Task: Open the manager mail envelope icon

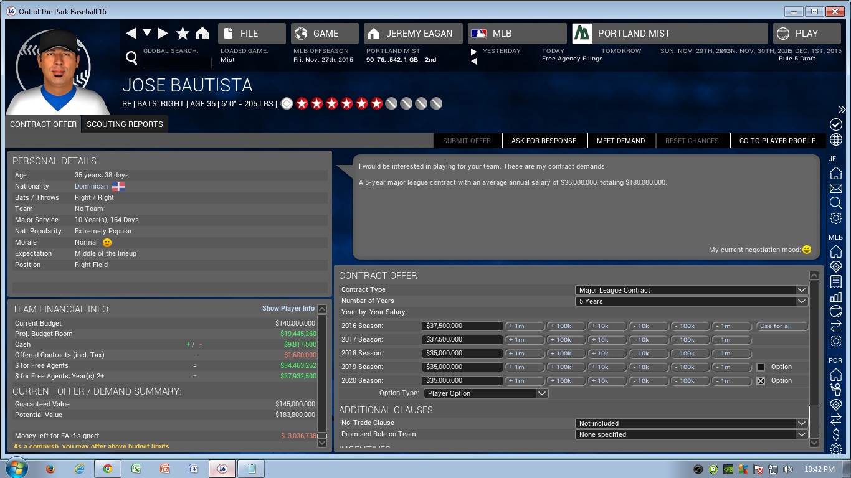Action: coord(835,188)
